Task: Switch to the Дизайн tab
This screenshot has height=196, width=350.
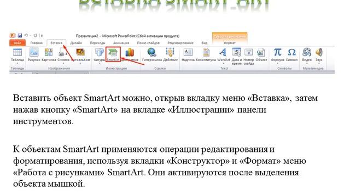Action: coord(76,43)
